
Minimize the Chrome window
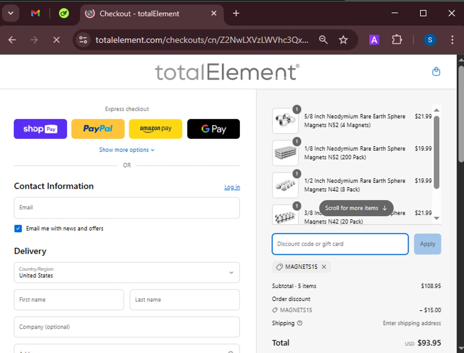tap(395, 13)
